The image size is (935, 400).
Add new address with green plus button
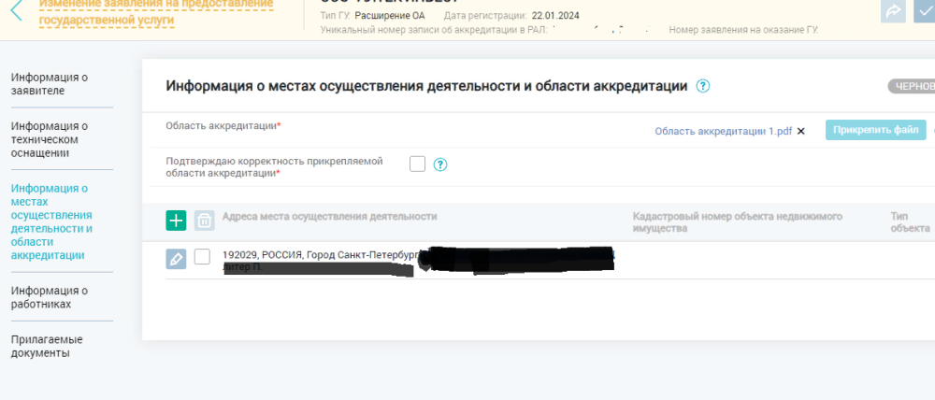pos(176,221)
